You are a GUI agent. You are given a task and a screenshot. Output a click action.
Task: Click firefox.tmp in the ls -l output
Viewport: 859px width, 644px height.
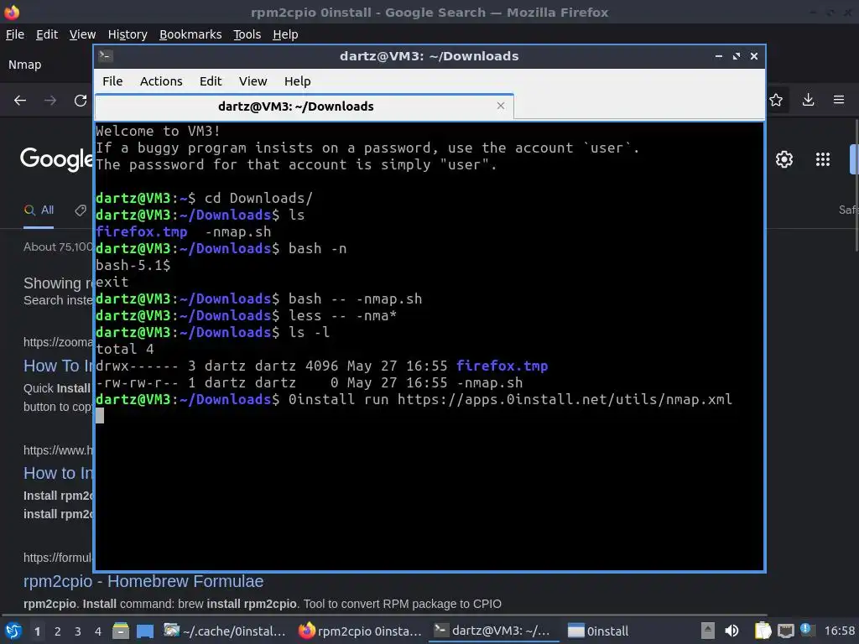[x=502, y=366]
